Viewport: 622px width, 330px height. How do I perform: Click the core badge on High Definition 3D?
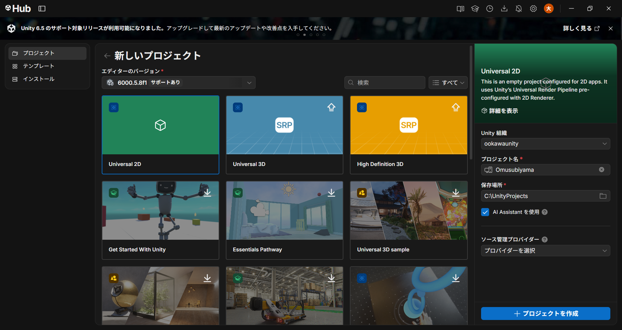tap(362, 107)
